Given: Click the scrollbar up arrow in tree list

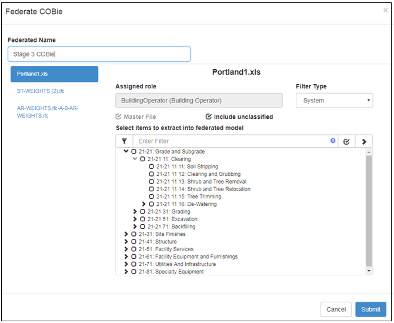Looking at the screenshot, I should (369, 152).
